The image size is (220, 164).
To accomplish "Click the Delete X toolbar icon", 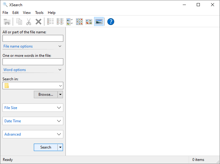I will pos(38,22).
